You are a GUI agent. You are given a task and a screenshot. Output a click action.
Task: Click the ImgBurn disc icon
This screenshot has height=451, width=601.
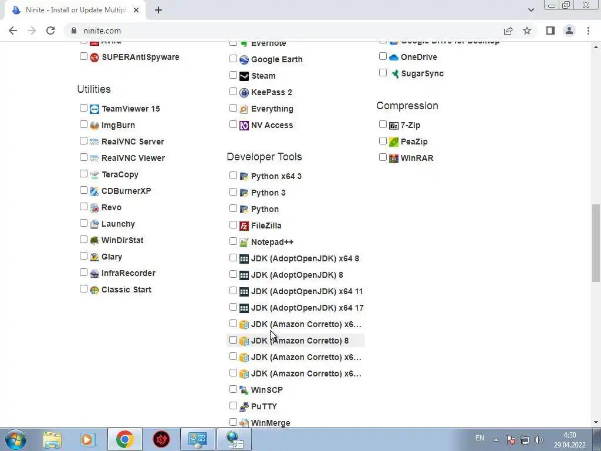[94, 126]
